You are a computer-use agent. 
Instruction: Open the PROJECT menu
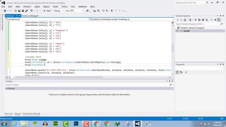coord(27,7)
